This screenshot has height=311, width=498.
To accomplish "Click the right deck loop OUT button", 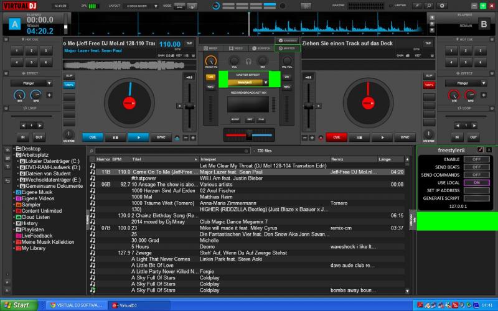I will tap(474, 137).
